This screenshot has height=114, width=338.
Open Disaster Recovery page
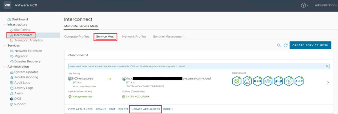(27, 61)
